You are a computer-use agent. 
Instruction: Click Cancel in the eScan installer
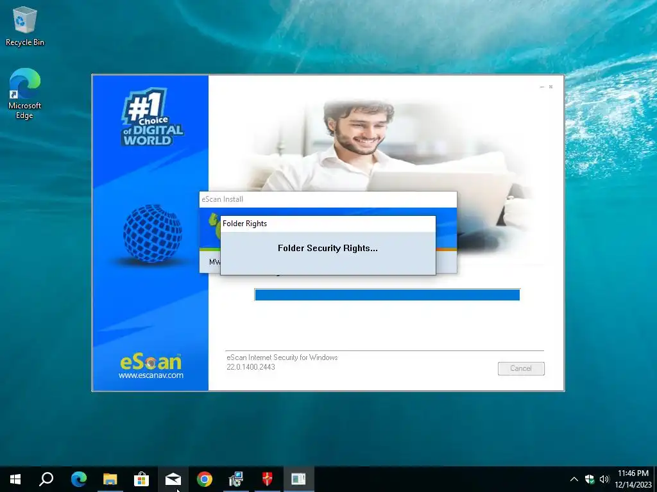[521, 368]
